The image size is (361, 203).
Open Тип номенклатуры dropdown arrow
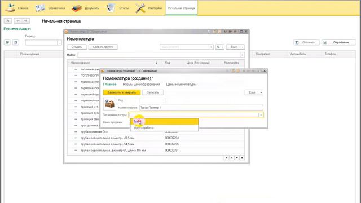(261, 115)
